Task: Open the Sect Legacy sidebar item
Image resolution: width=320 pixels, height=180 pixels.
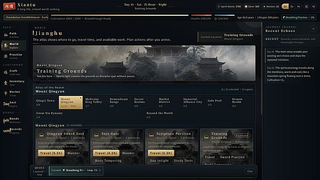Action: point(14,104)
